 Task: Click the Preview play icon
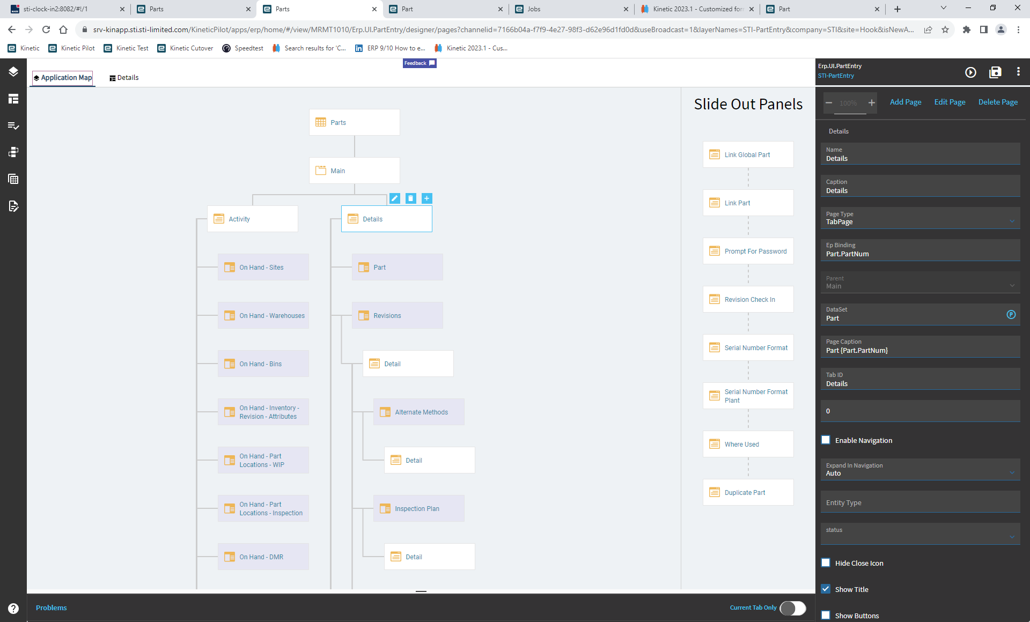970,72
